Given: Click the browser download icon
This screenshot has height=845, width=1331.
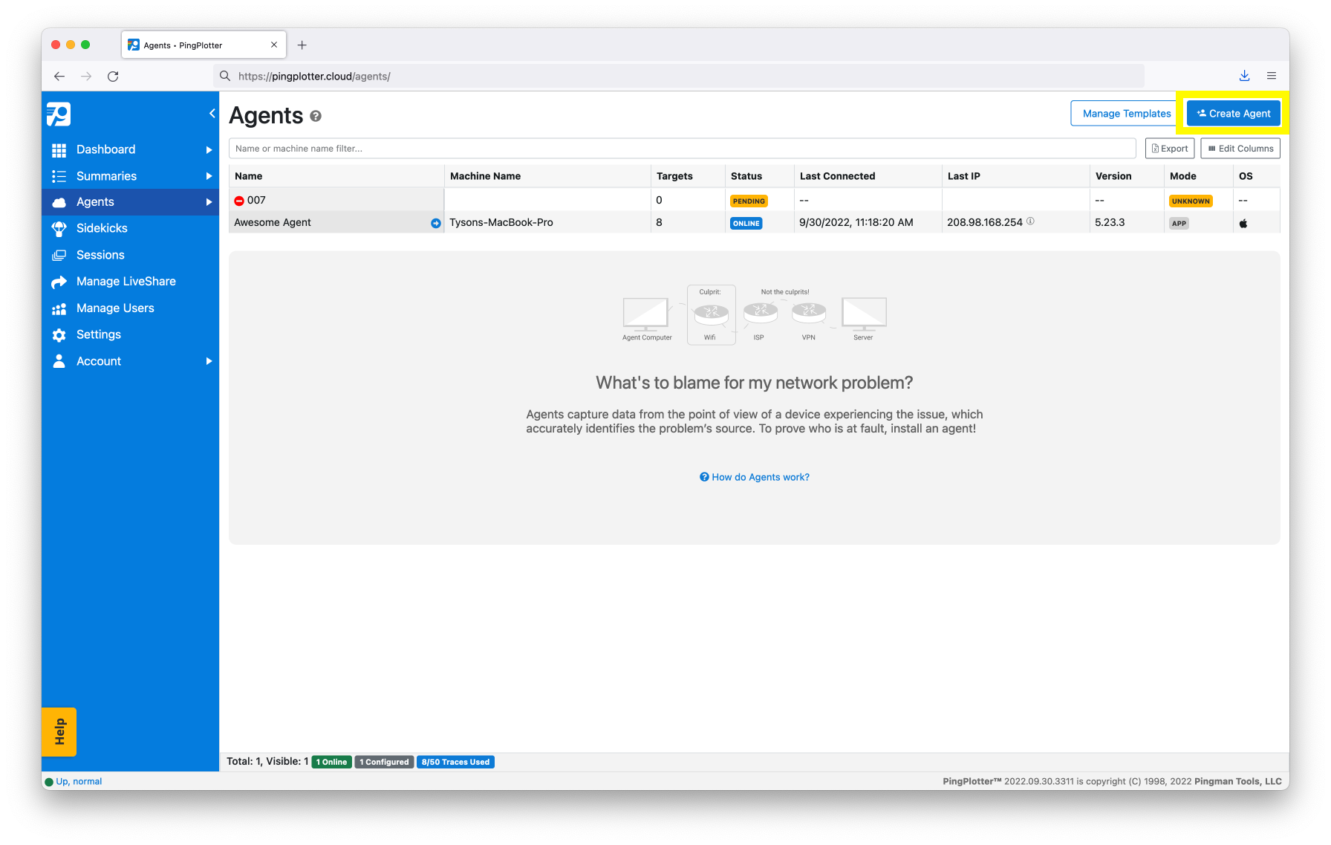Looking at the screenshot, I should pyautogui.click(x=1244, y=76).
